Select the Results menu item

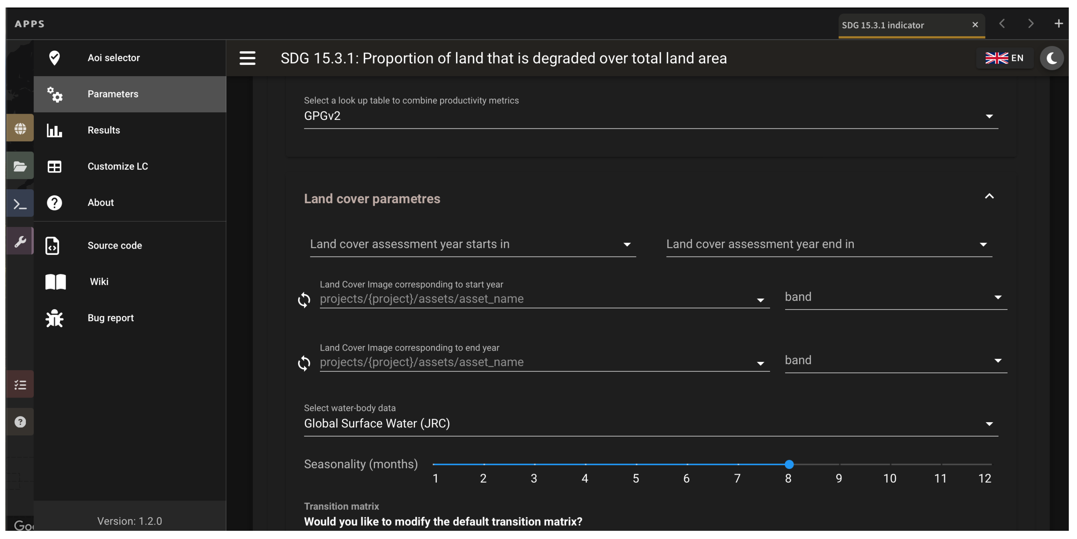pyautogui.click(x=104, y=130)
